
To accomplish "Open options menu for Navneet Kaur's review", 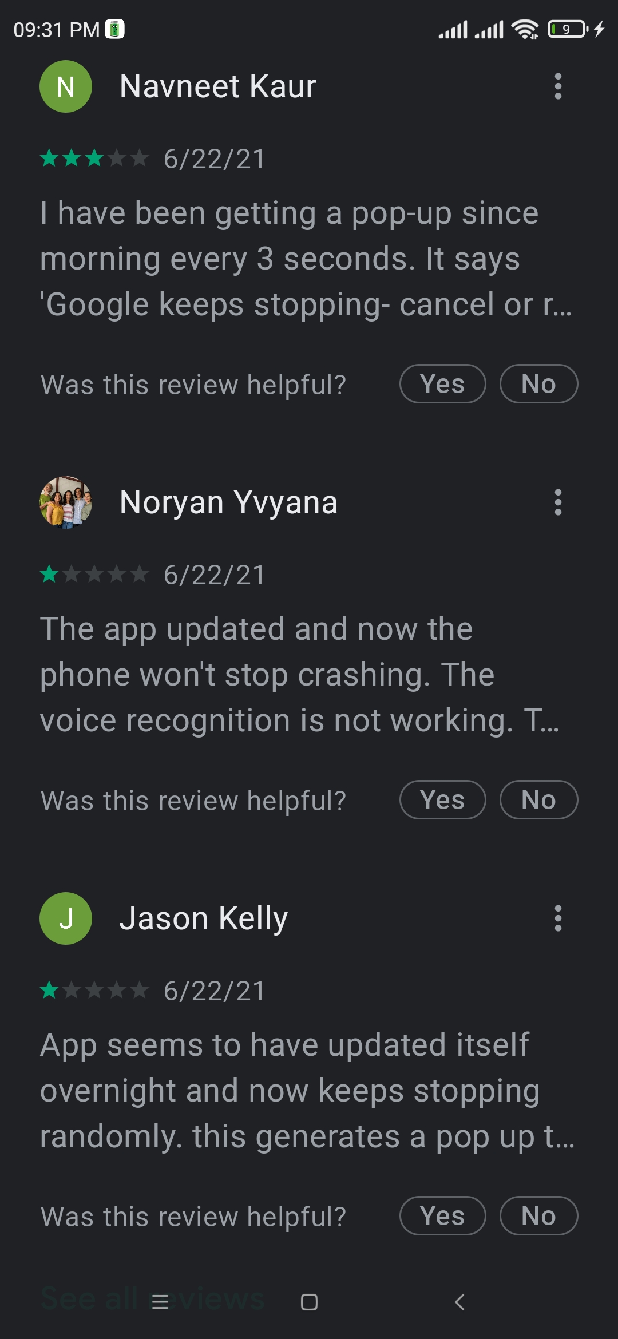I will (x=558, y=86).
